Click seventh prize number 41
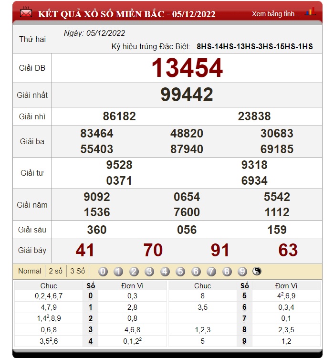The image size is (334, 358). (85, 250)
